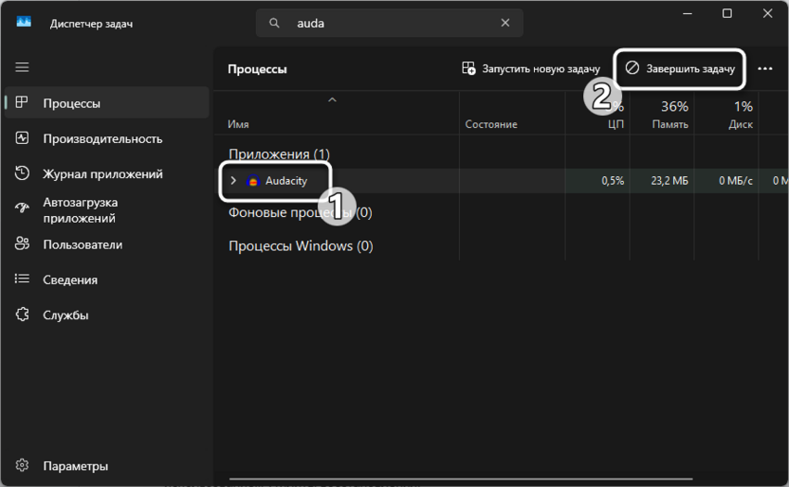Clear the search box with X

tap(506, 23)
